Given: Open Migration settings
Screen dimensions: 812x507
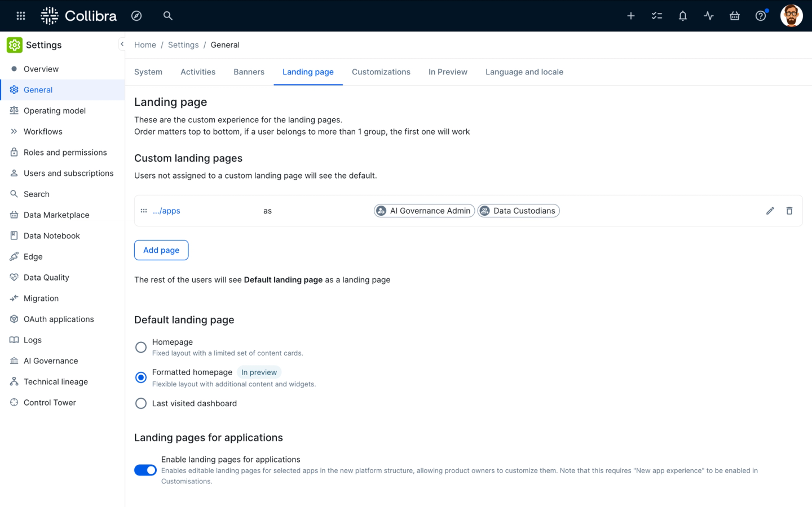Looking at the screenshot, I should pos(62,298).
